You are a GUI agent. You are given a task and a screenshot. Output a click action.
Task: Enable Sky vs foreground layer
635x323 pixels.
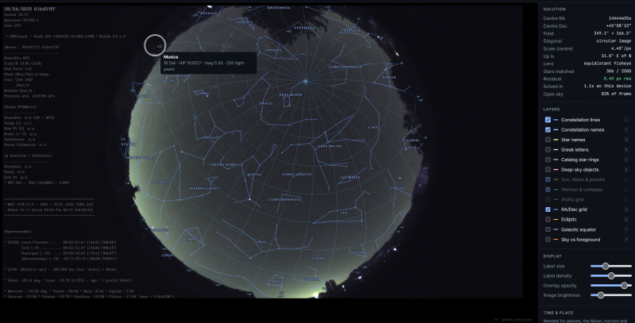(548, 240)
